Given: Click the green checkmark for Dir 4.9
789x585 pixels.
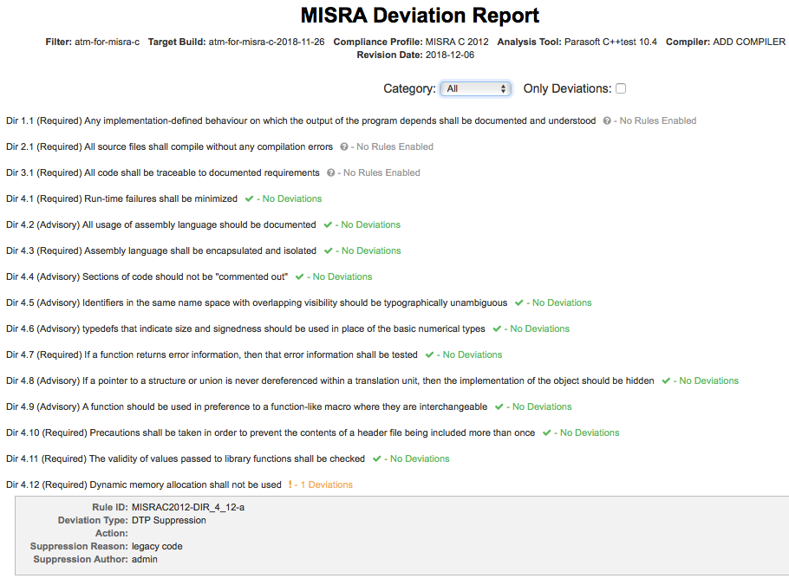Looking at the screenshot, I should pos(499,407).
